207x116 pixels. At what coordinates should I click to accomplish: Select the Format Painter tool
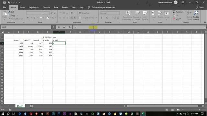[16, 19]
